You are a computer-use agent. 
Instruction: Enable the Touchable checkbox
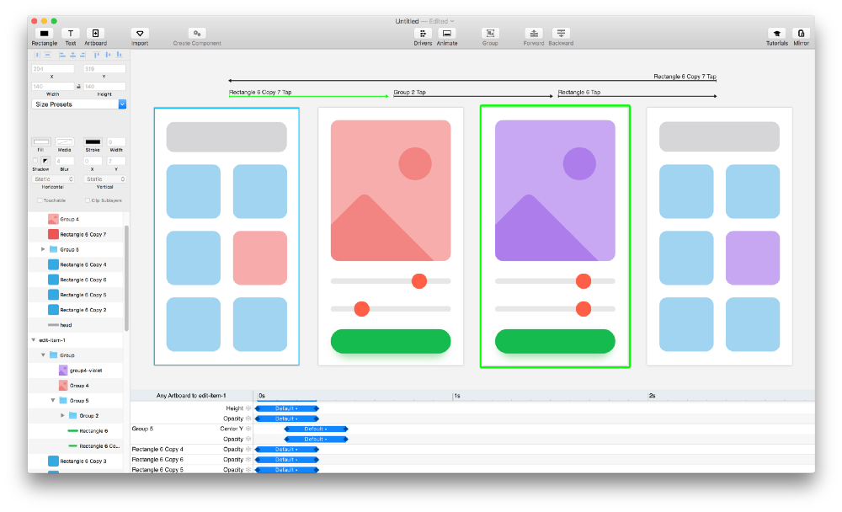tap(40, 200)
